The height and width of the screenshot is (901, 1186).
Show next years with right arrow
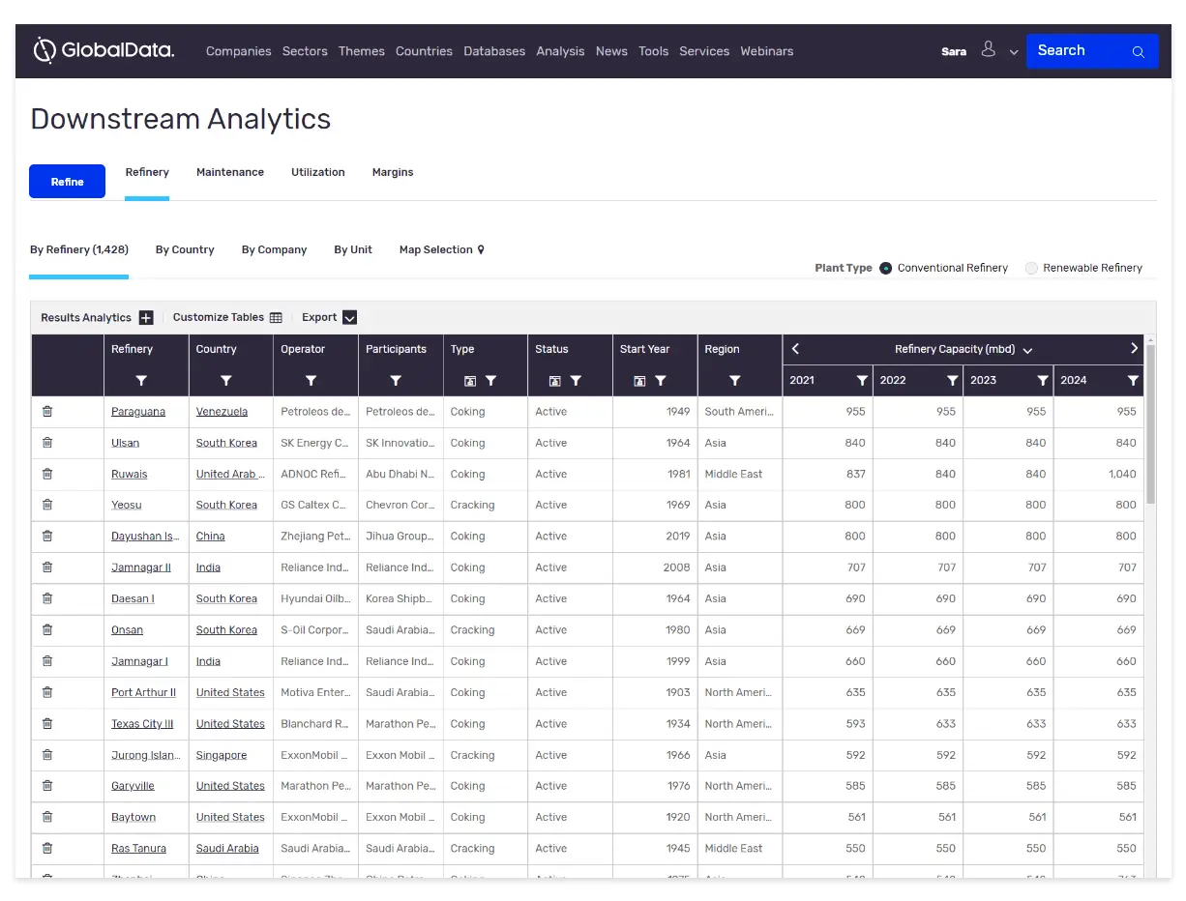click(1134, 349)
